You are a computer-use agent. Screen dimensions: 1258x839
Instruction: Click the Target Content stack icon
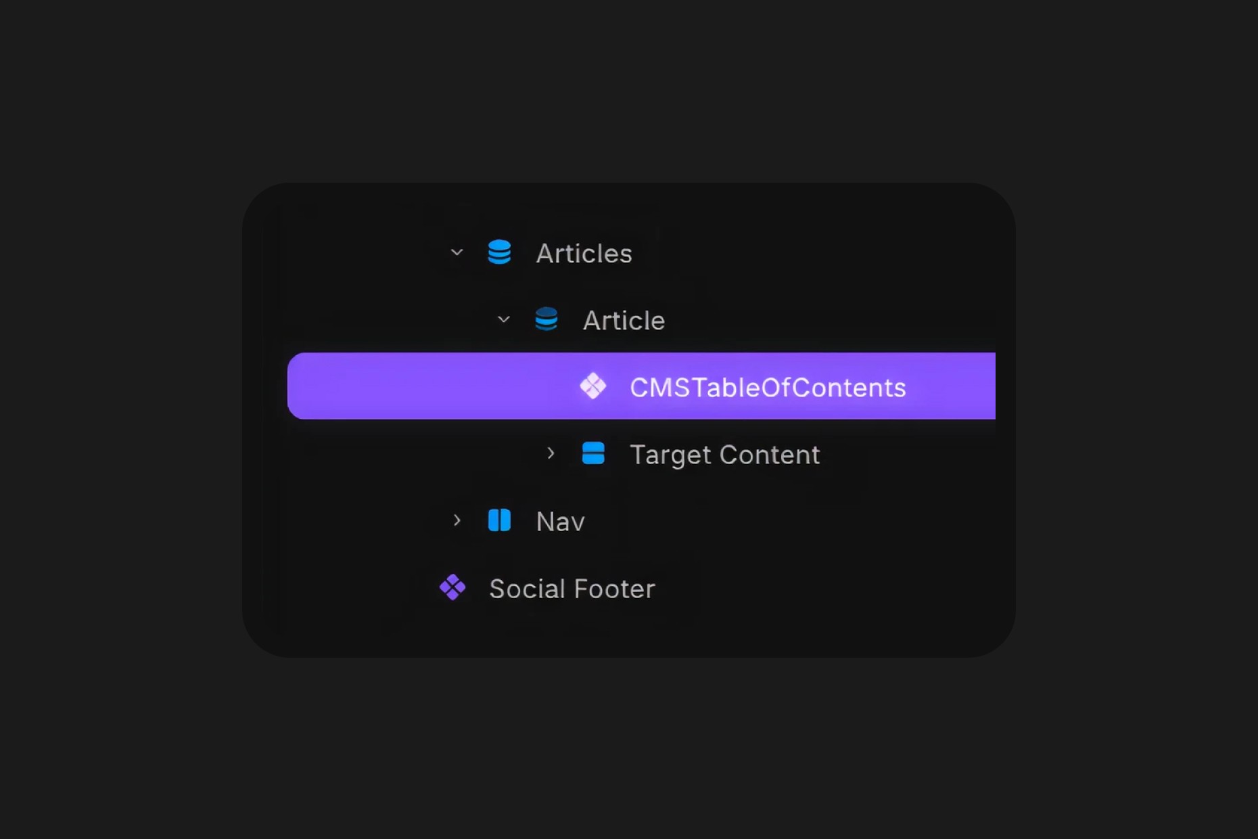pos(592,454)
